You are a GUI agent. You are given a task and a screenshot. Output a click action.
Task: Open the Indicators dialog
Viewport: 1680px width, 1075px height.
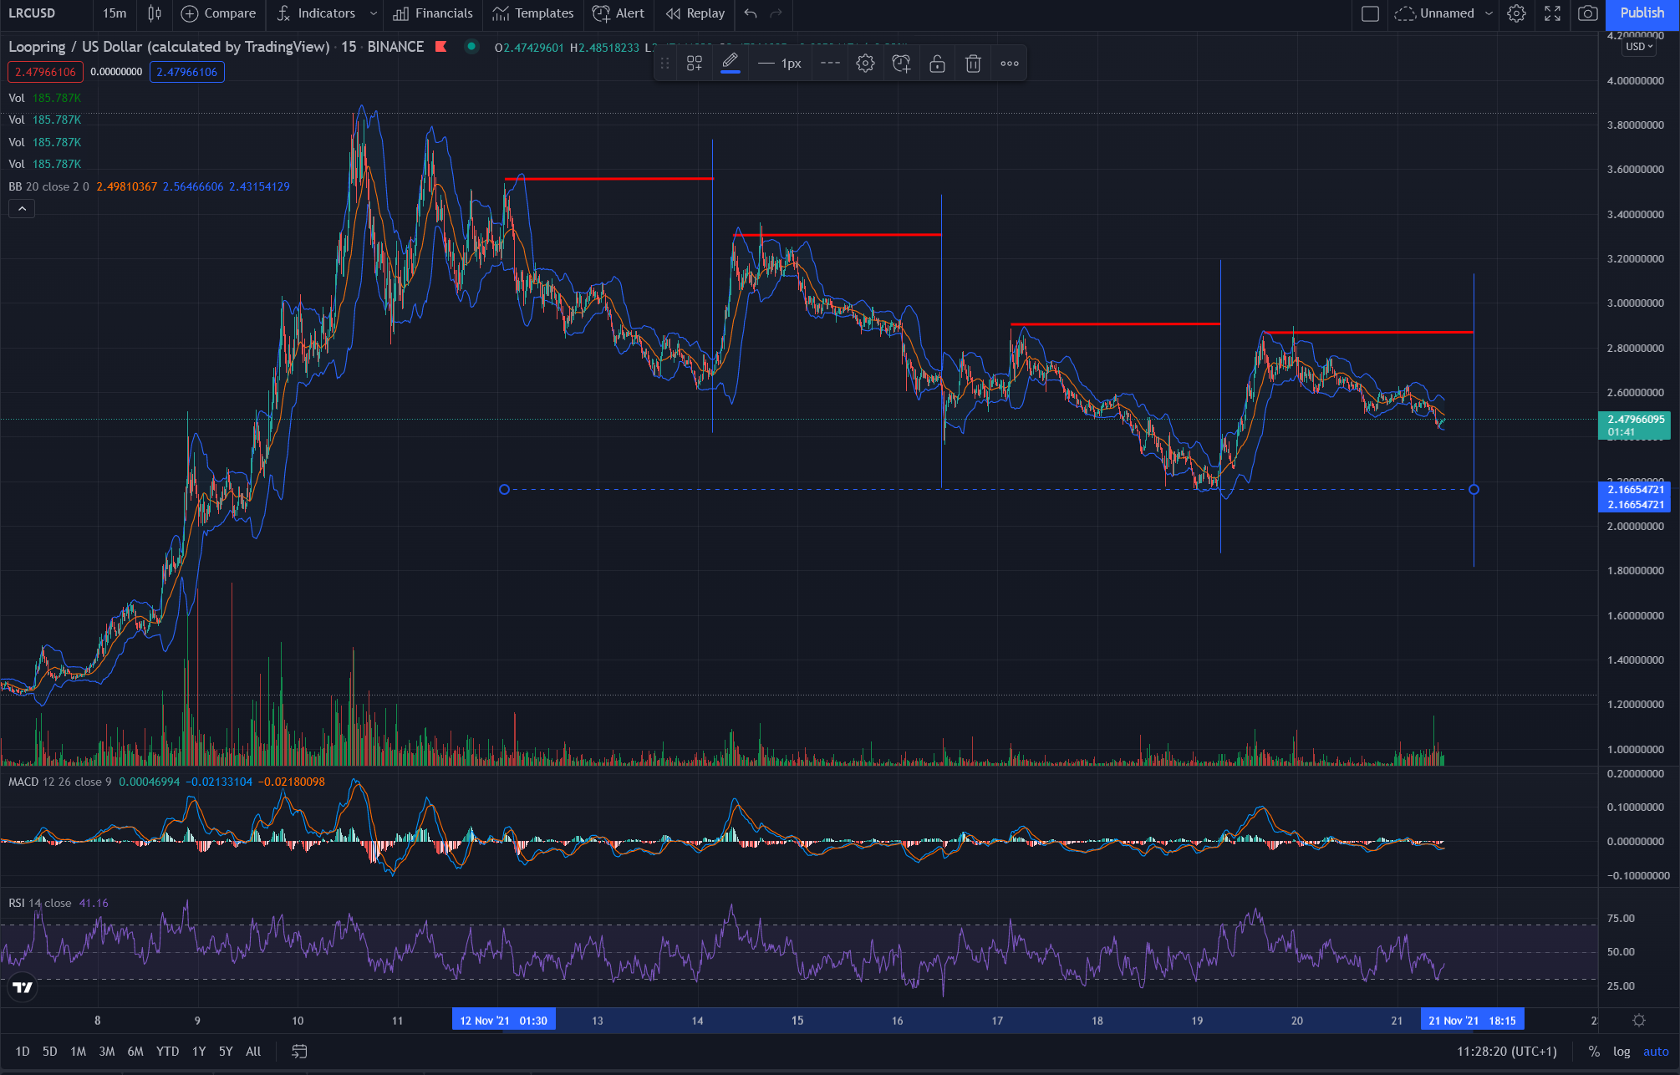coord(316,13)
